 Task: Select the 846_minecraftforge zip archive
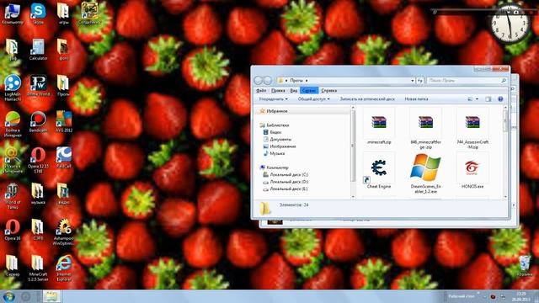click(x=425, y=129)
